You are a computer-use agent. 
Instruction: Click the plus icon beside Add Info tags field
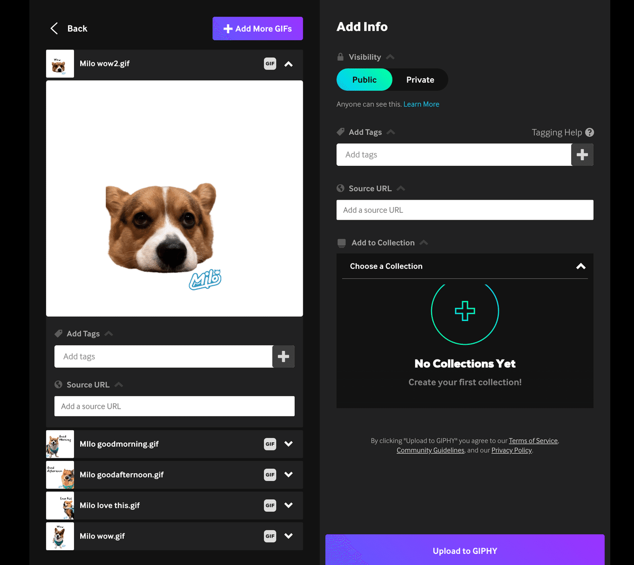coord(582,155)
